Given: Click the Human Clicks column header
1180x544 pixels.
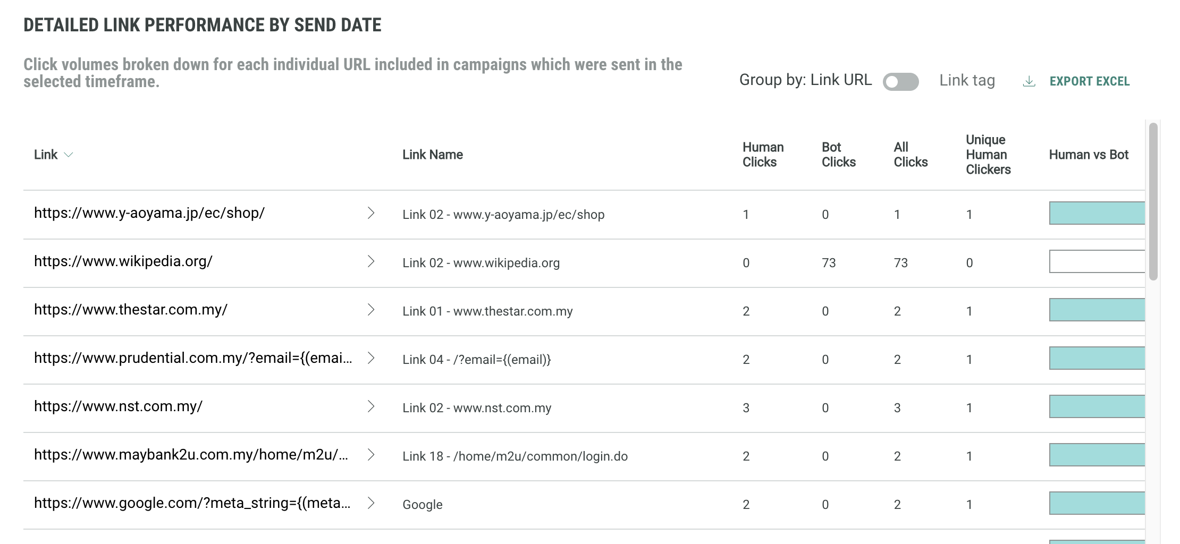Looking at the screenshot, I should (763, 155).
